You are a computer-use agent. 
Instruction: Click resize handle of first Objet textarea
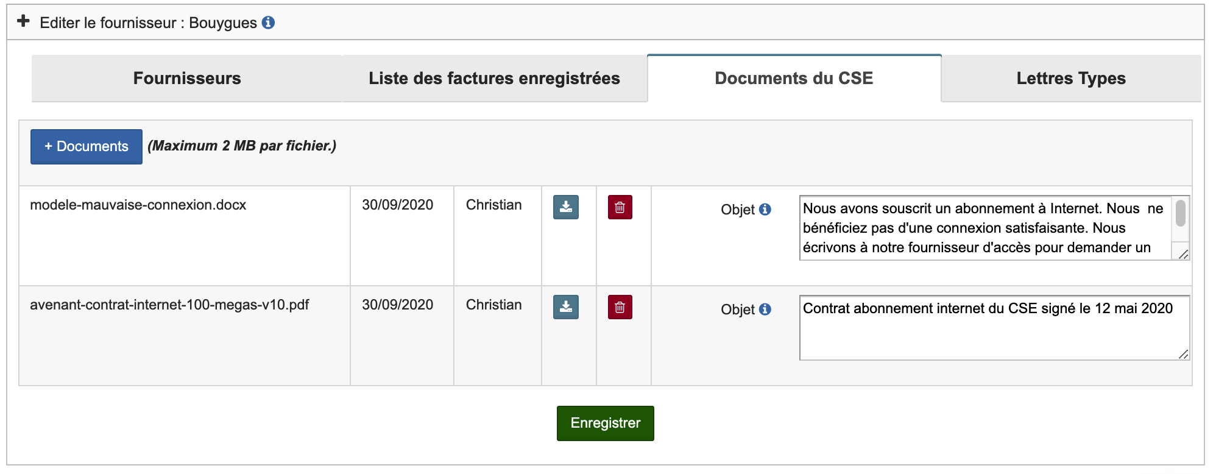(1183, 255)
